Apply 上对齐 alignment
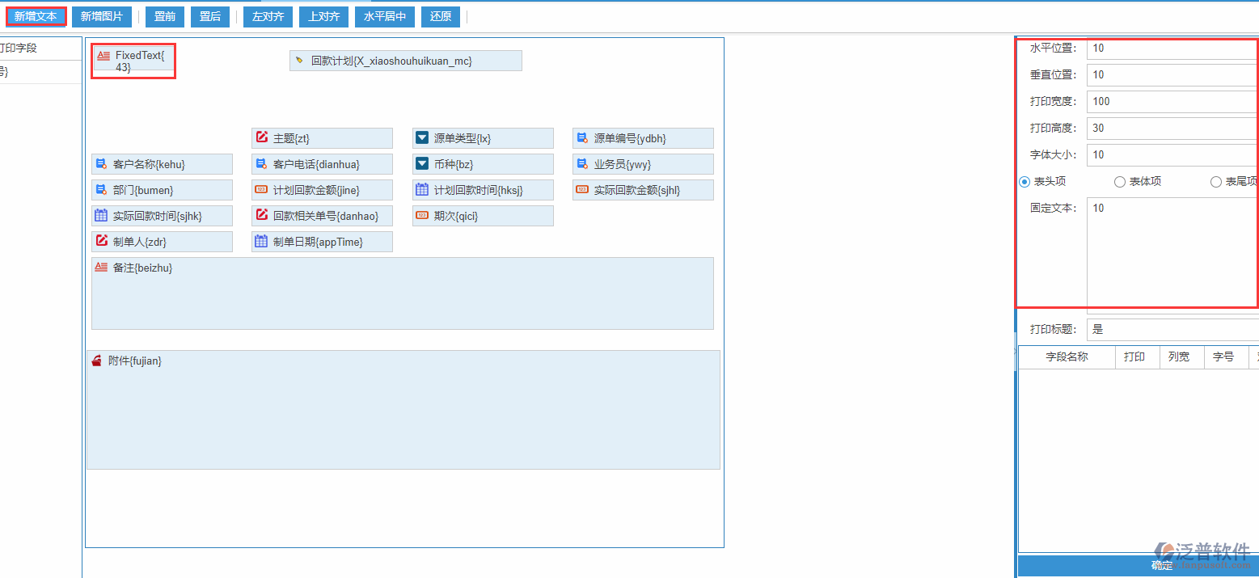Image resolution: width=1259 pixels, height=578 pixels. (323, 16)
